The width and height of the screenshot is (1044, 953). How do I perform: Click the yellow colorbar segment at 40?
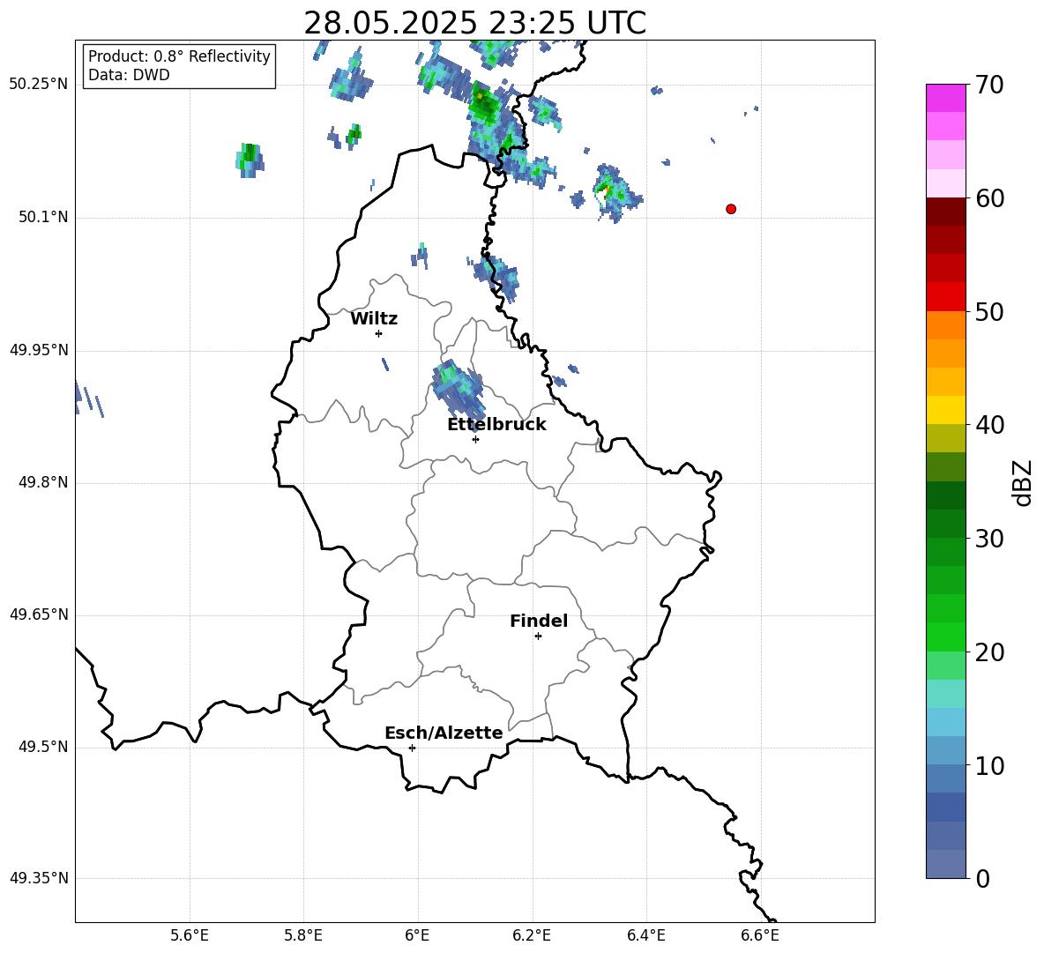tap(945, 411)
